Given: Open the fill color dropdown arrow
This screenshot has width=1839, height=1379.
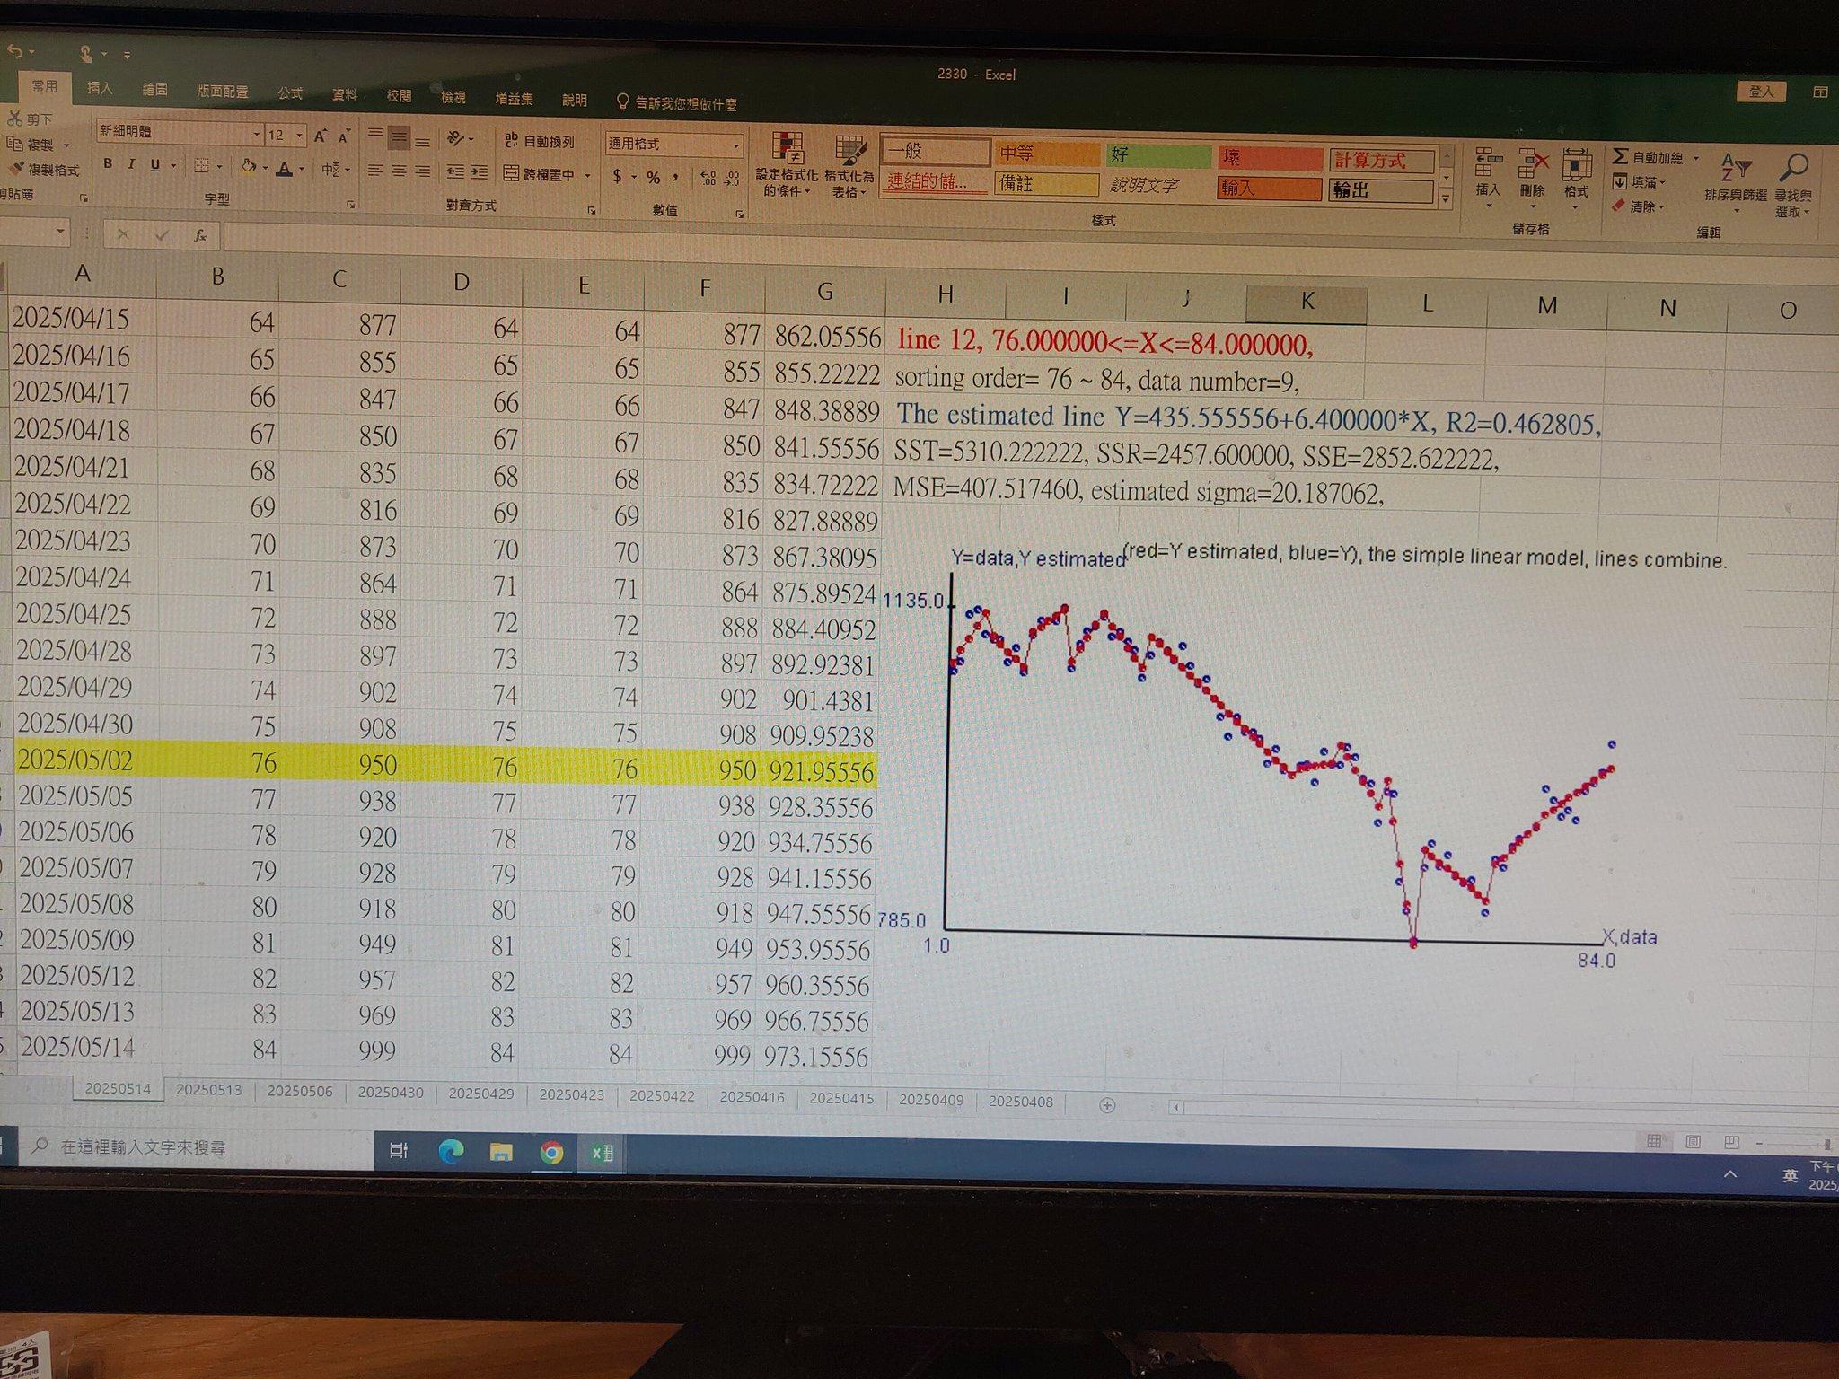Looking at the screenshot, I should [265, 168].
